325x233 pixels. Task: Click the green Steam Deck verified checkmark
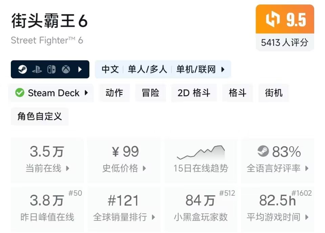click(x=20, y=93)
